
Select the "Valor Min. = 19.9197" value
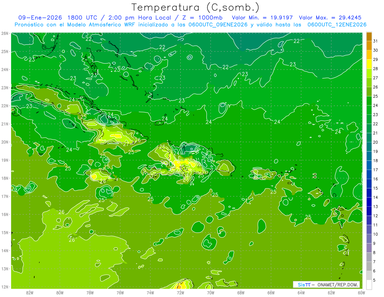pos(262,18)
